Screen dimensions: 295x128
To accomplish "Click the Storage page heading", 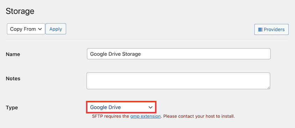I will 20,11.
